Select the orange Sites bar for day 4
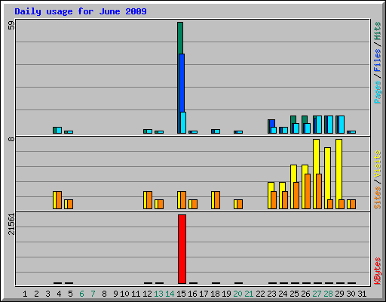Screen dimensions: 386x302 (x=59, y=200)
